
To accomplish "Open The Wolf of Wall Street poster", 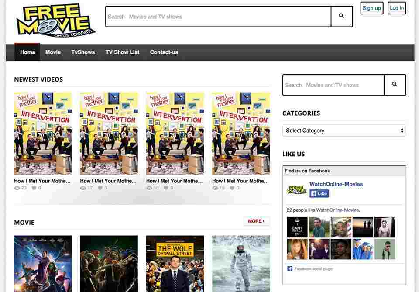I will point(175,264).
